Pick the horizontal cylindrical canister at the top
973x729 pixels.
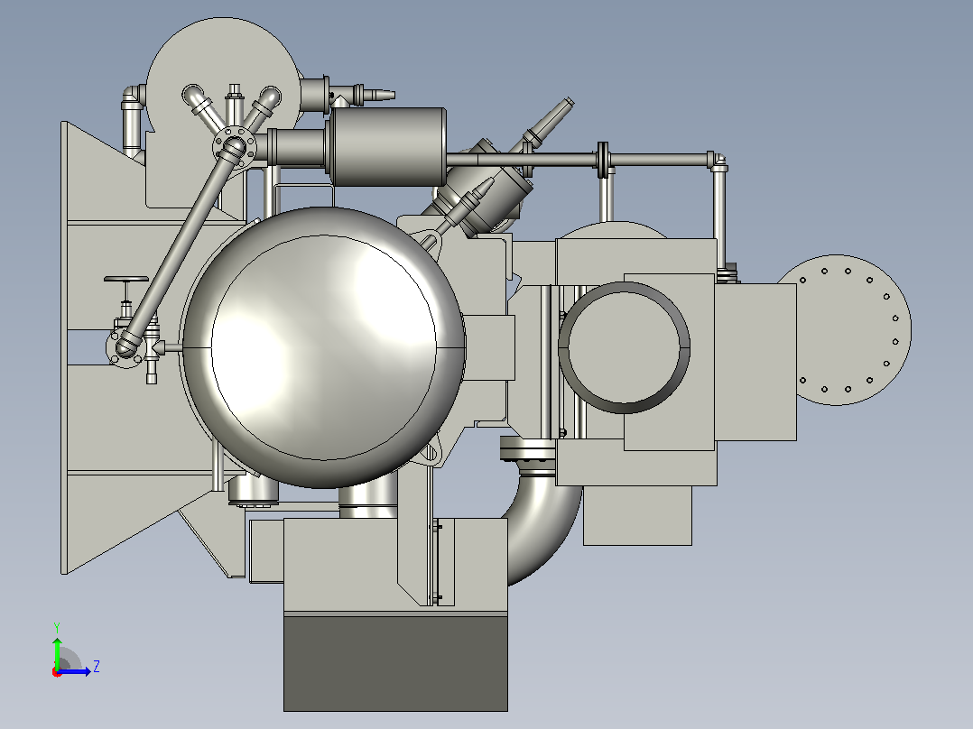(x=386, y=147)
